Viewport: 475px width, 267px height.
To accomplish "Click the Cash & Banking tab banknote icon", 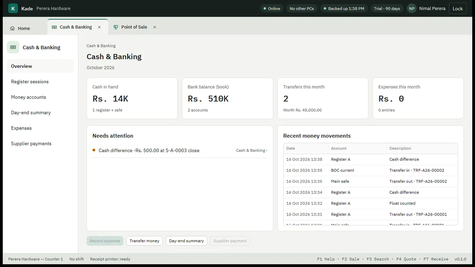I will tap(54, 27).
